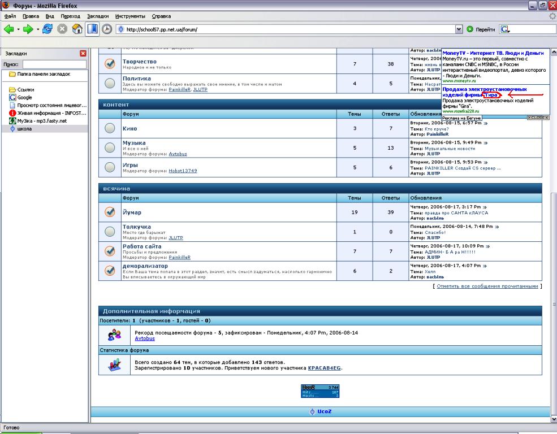The width and height of the screenshot is (557, 434).
Task: Open the Работа сайта forum link
Action: point(142,246)
